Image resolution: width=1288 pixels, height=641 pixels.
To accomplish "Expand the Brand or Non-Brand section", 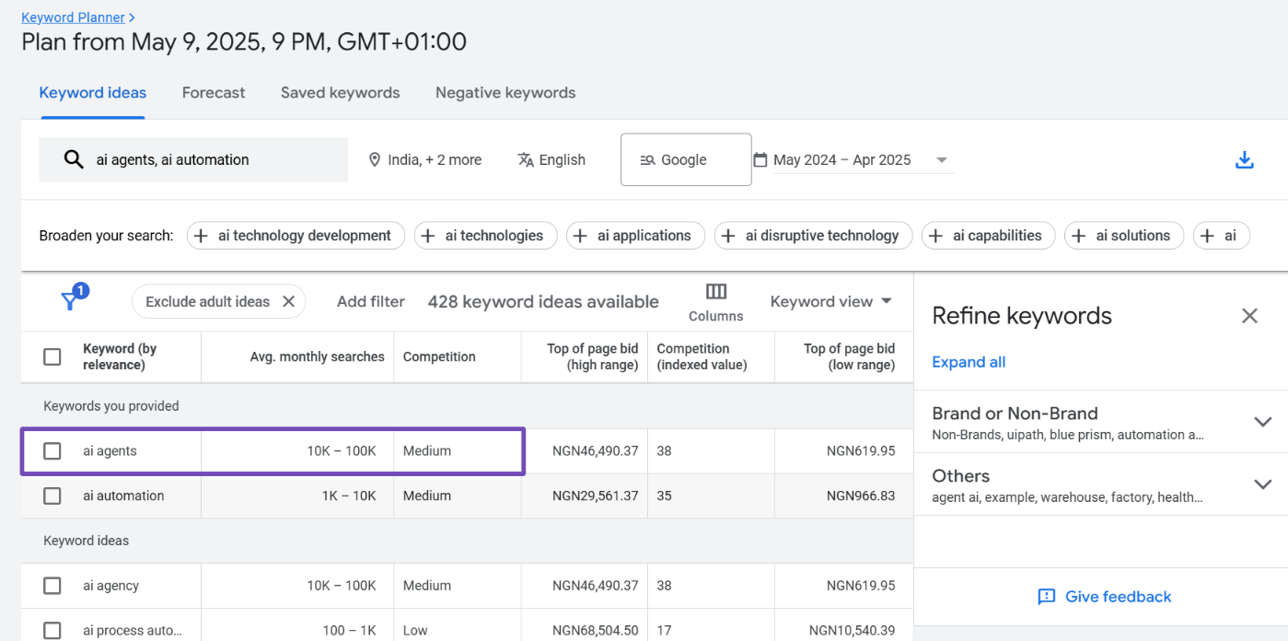I will [1262, 422].
